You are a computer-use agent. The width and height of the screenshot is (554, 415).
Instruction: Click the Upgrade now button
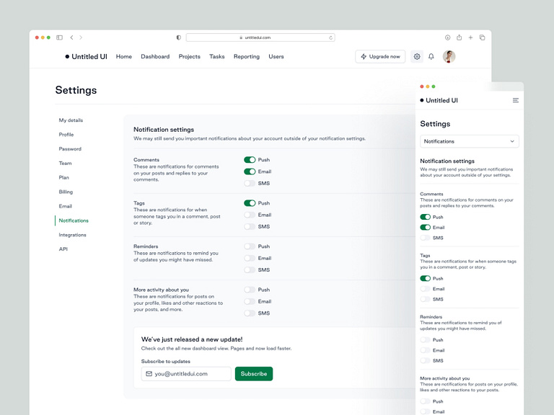380,56
